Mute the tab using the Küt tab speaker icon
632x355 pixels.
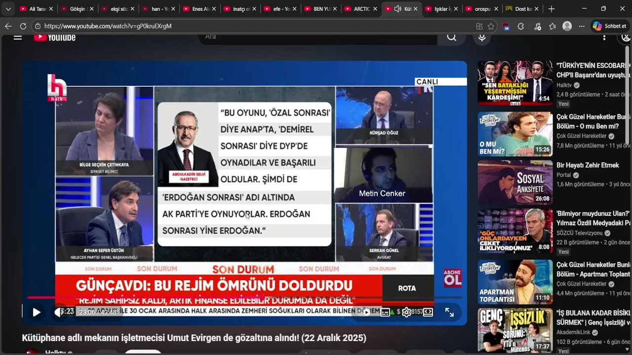(x=397, y=9)
